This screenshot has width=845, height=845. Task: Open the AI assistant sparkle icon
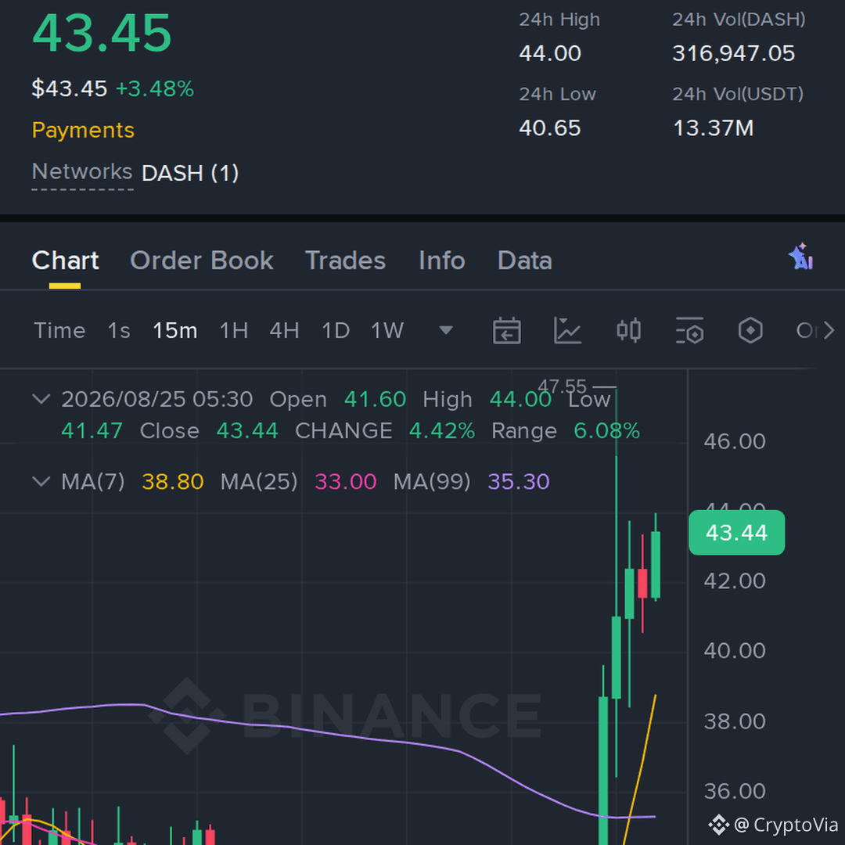pyautogui.click(x=801, y=257)
